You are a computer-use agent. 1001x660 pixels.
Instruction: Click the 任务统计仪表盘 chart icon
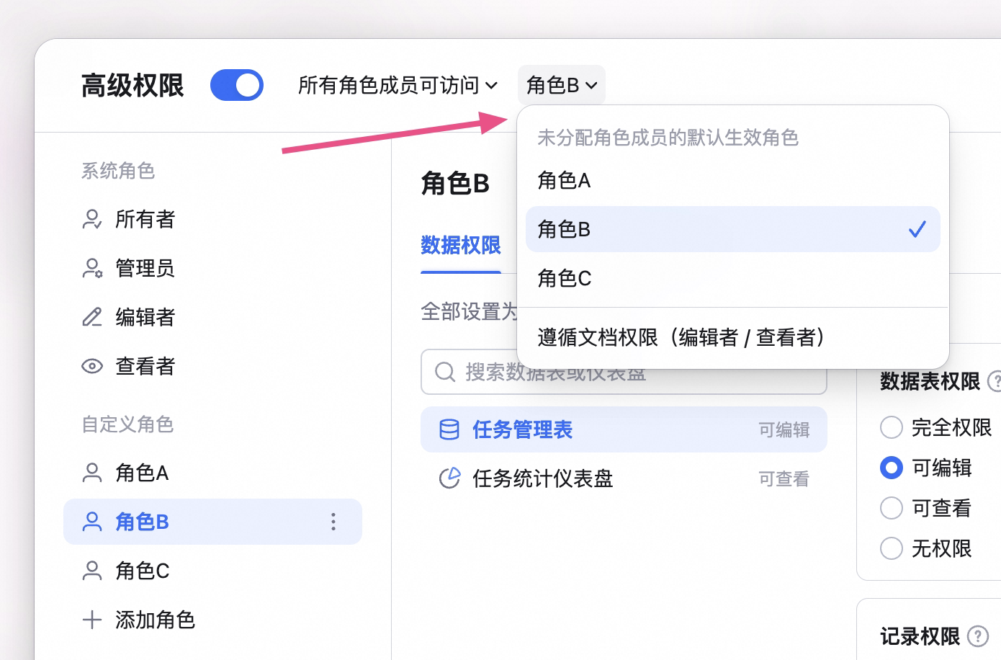pos(449,478)
